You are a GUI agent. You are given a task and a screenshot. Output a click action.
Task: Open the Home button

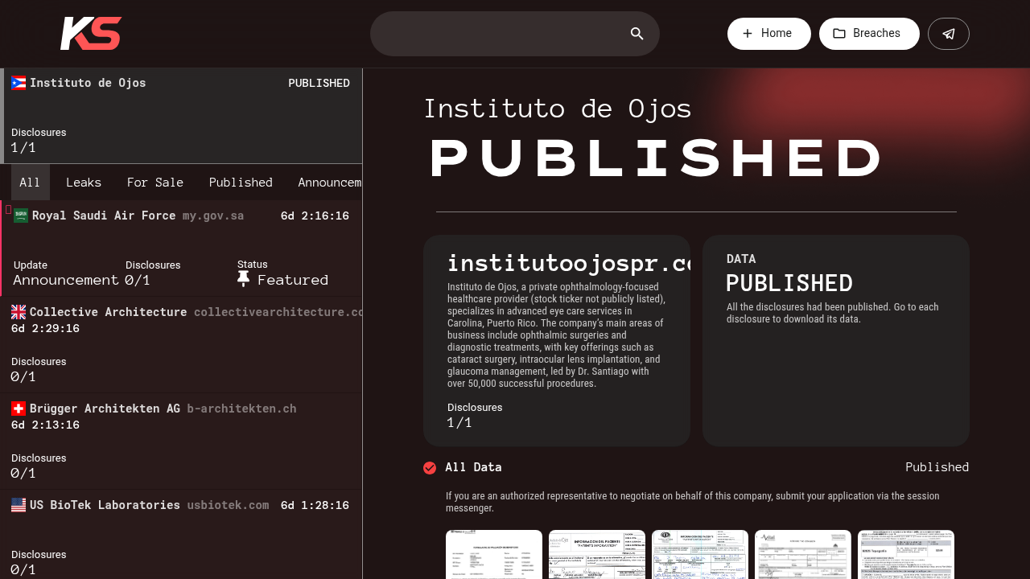769,34
